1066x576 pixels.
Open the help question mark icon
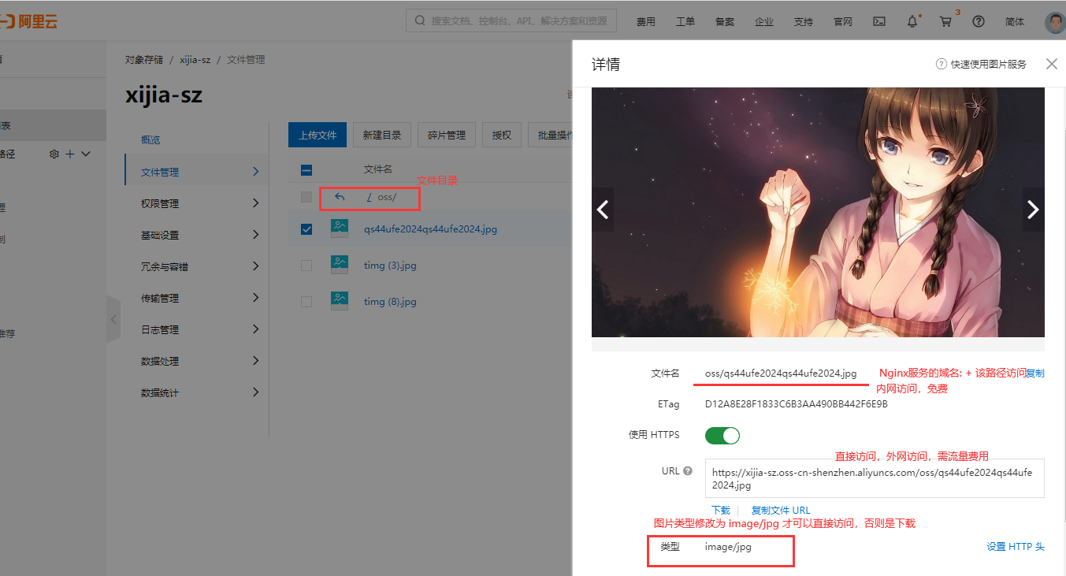tap(979, 21)
